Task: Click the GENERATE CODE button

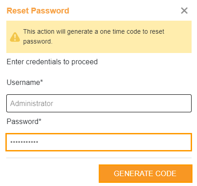Action: click(x=146, y=173)
